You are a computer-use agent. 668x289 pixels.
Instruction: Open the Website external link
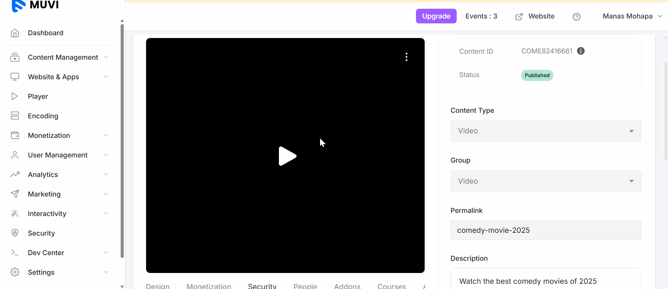(535, 16)
